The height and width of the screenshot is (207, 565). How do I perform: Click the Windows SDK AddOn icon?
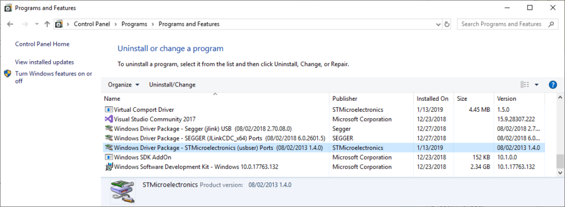pyautogui.click(x=109, y=157)
